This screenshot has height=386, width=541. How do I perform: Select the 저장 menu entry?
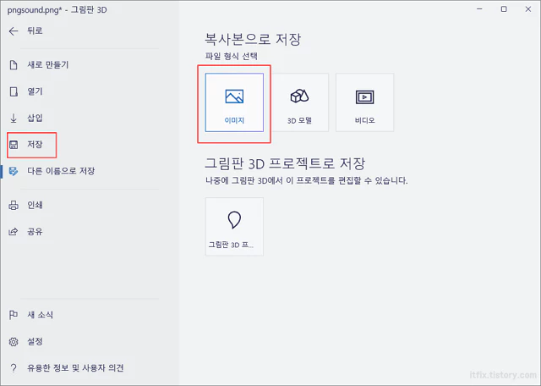coord(35,145)
